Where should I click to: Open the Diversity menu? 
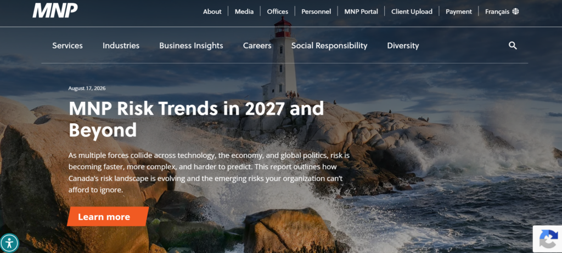403,46
